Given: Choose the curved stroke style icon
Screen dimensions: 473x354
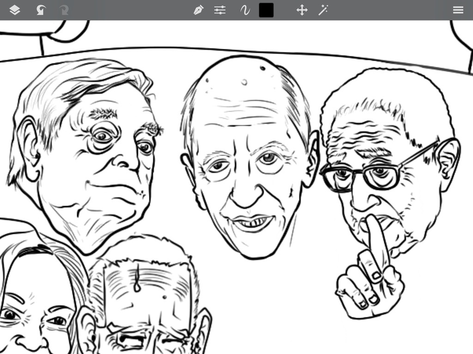Looking at the screenshot, I should pos(244,10).
